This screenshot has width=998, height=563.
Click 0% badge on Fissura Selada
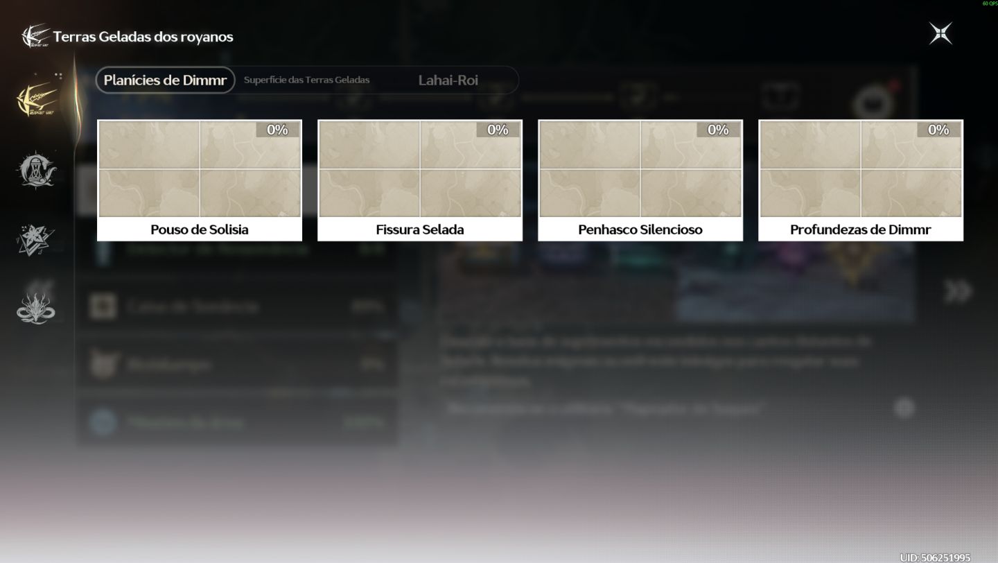[x=498, y=130]
